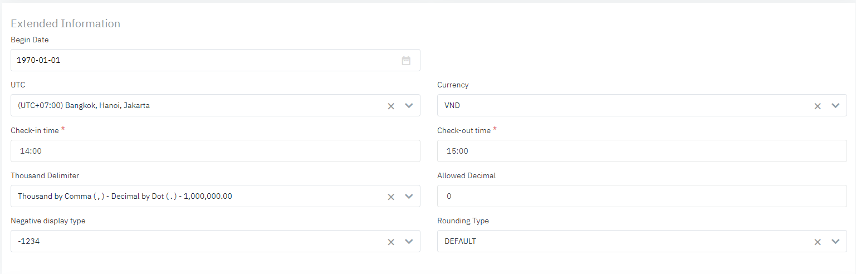Click the VND currency value
The width and height of the screenshot is (856, 274).
(452, 105)
